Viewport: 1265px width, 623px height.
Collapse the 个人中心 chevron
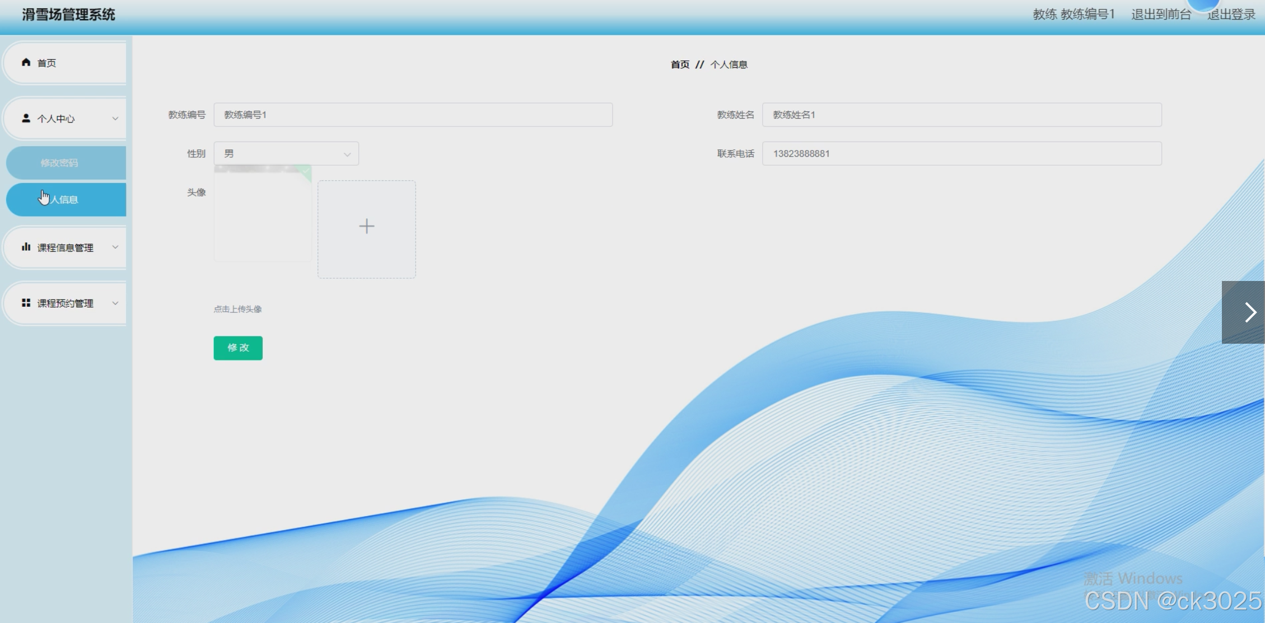115,119
